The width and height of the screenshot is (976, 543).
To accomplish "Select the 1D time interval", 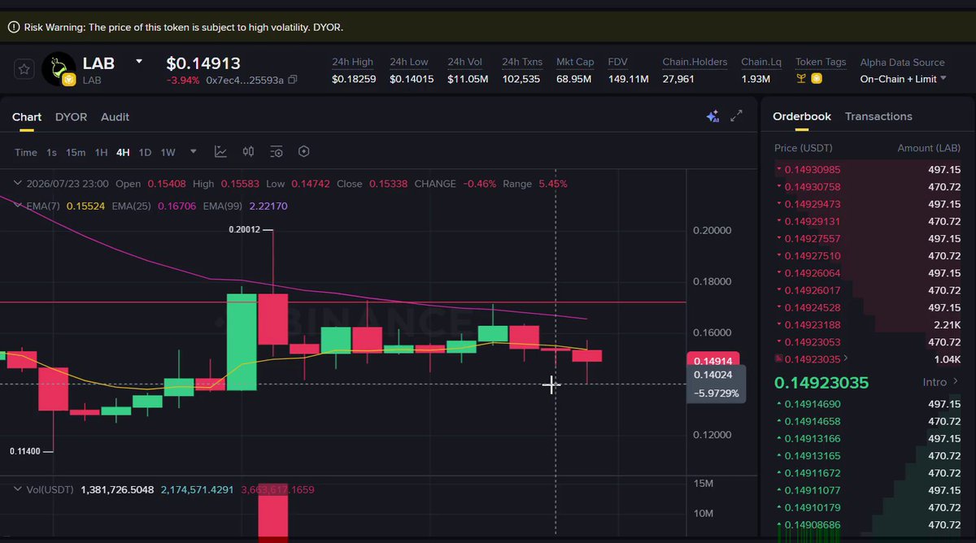I will point(145,152).
